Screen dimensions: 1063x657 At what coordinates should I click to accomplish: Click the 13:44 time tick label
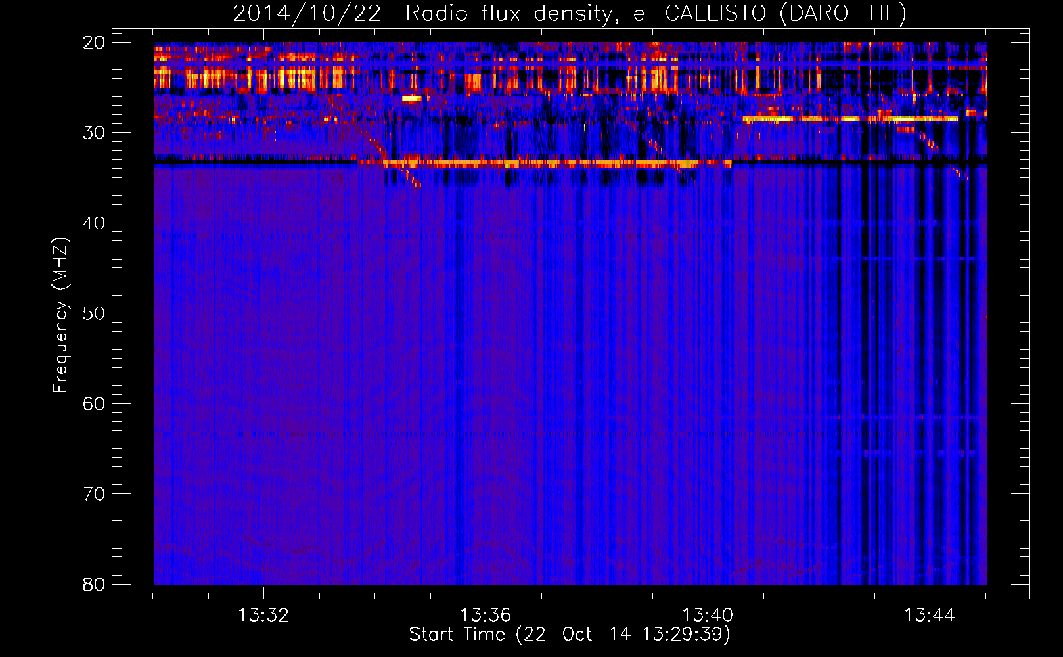pyautogui.click(x=930, y=616)
